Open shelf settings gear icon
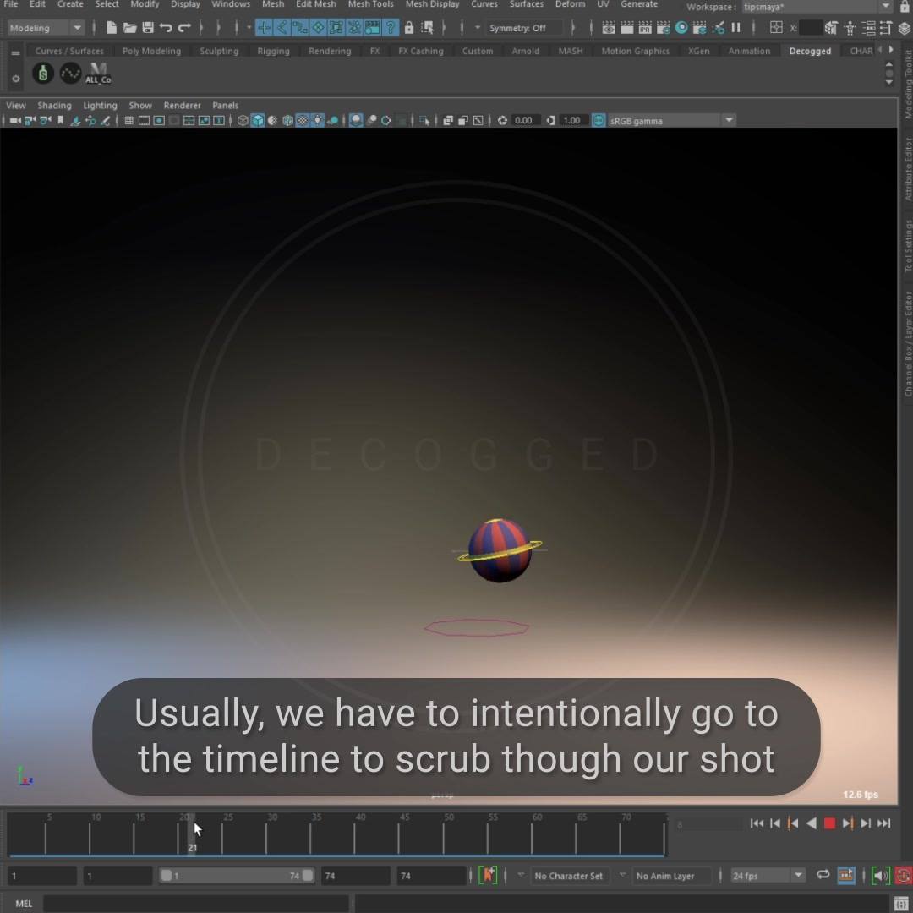 pyautogui.click(x=16, y=79)
